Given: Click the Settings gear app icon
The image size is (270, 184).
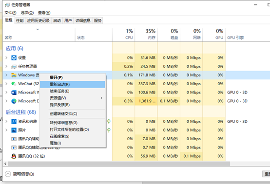Looking at the screenshot, I should (14, 58).
